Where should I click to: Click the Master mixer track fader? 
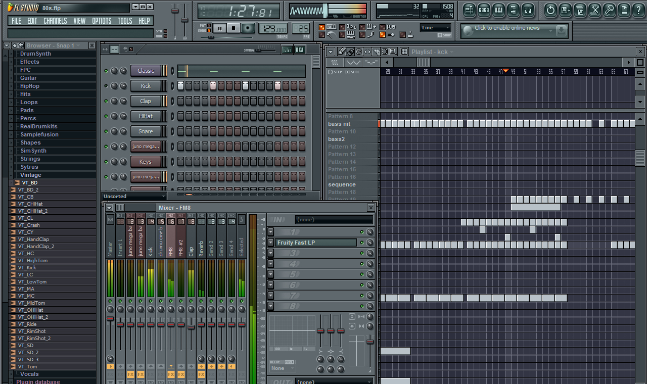(x=110, y=318)
